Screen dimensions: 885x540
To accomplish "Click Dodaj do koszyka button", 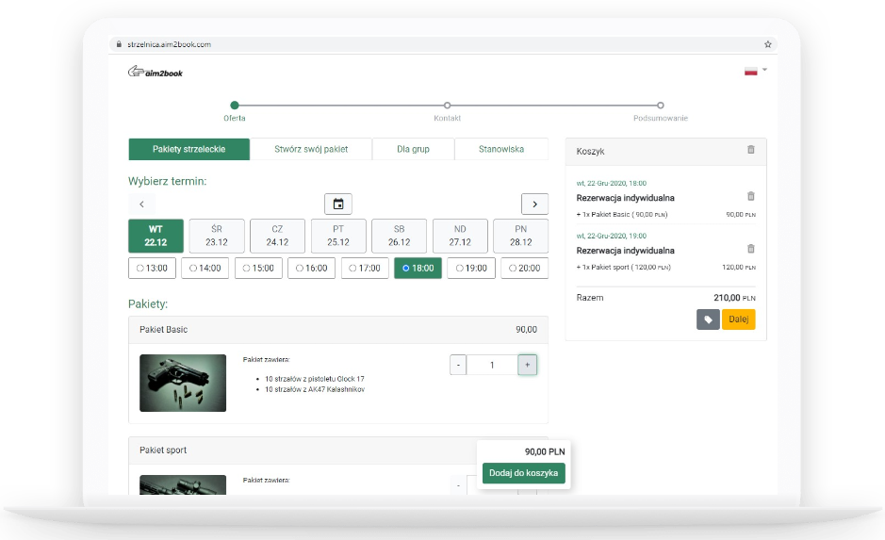I will 523,473.
